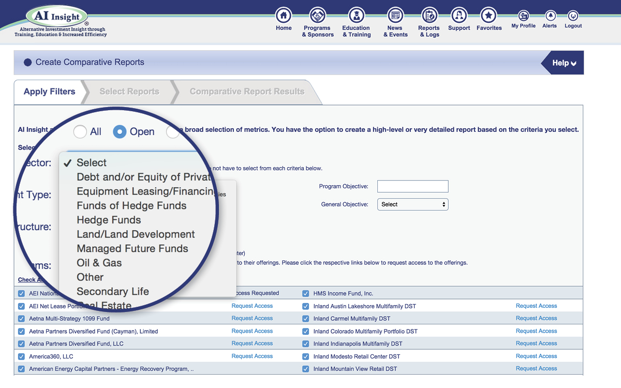The width and height of the screenshot is (621, 388).
Task: Expand the Help panel
Action: pyautogui.click(x=564, y=63)
